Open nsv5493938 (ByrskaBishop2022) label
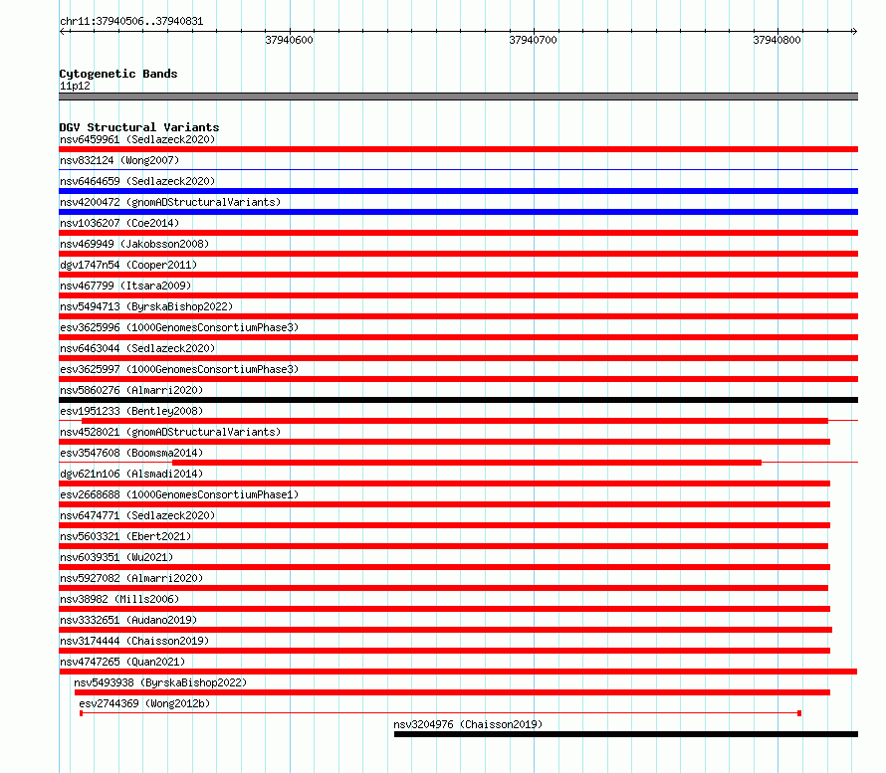Viewport: 886px width, 773px height. [160, 682]
